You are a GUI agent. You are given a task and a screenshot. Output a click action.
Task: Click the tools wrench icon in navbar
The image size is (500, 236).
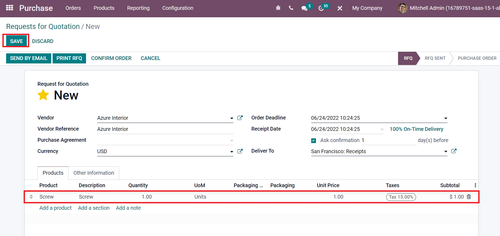340,8
